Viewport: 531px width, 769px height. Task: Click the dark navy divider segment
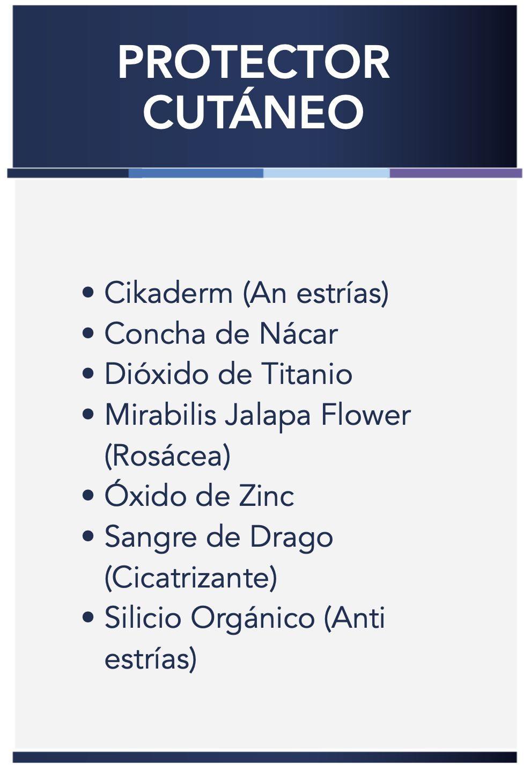(x=68, y=173)
